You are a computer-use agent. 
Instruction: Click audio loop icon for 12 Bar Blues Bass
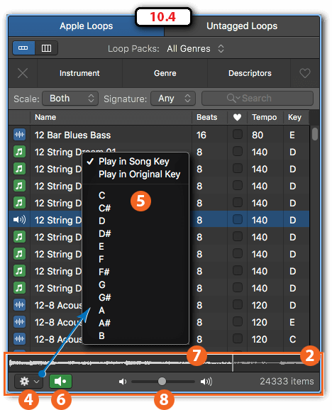pyautogui.click(x=20, y=135)
